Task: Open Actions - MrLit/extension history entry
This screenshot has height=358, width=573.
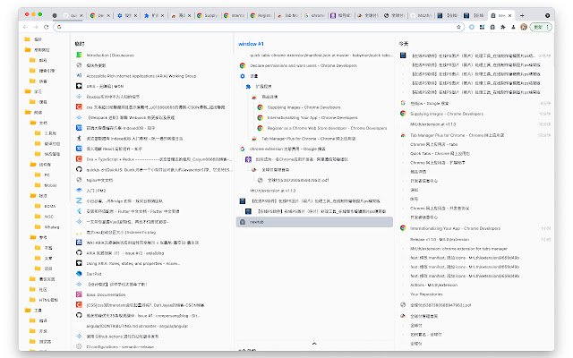Action: (433, 285)
